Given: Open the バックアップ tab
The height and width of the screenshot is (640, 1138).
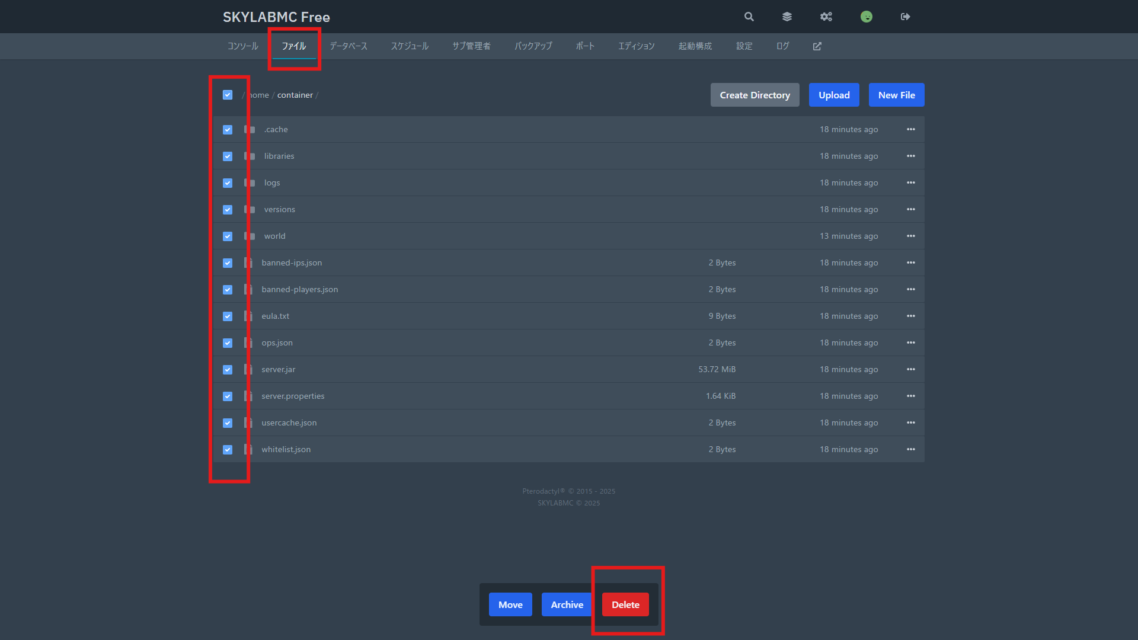Looking at the screenshot, I should tap(533, 46).
